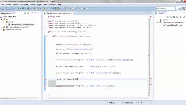Open the Navigate menu
Screen dimensions: 186x105
click(24, 5)
